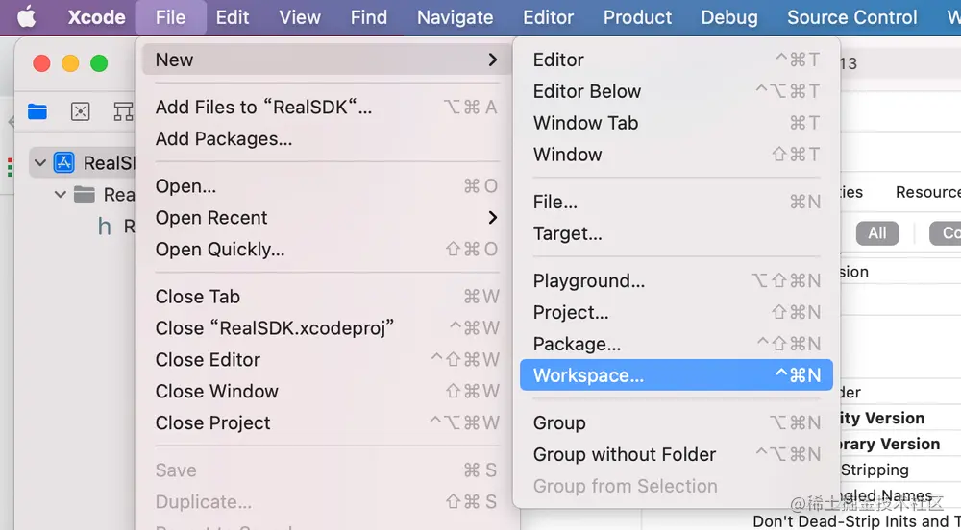Open the Xcode application menu
Screen dimensions: 961x530
click(x=96, y=17)
